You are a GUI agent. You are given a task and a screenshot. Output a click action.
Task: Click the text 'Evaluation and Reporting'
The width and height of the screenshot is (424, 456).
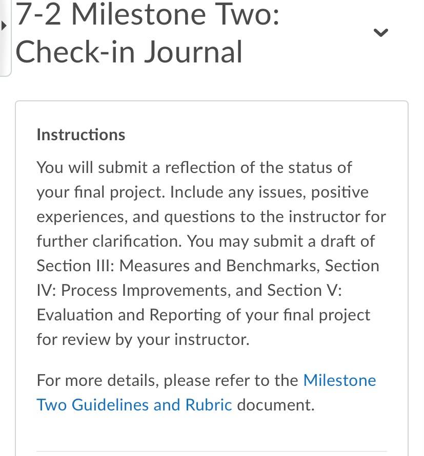[x=129, y=315]
